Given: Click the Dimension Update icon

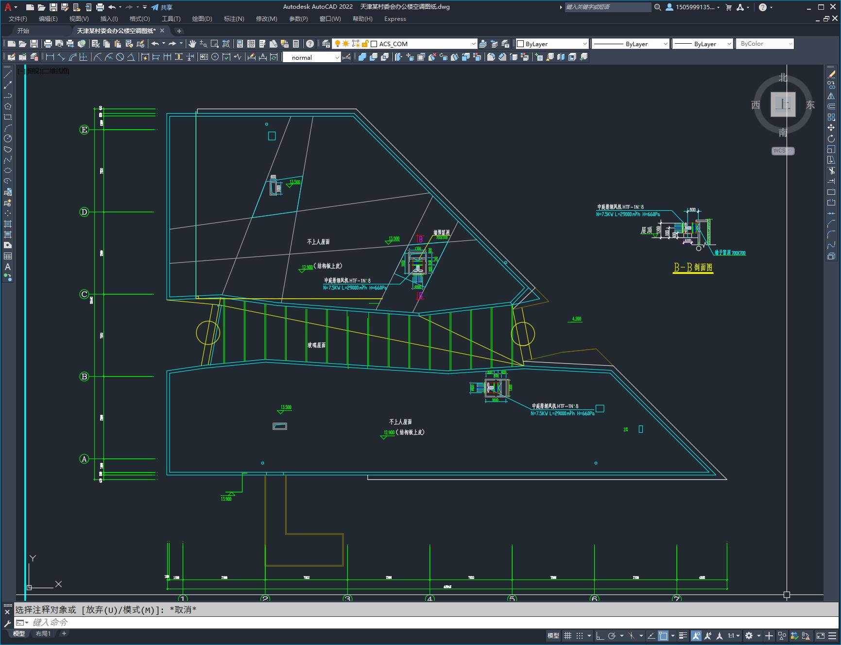Looking at the screenshot, I should tap(274, 57).
